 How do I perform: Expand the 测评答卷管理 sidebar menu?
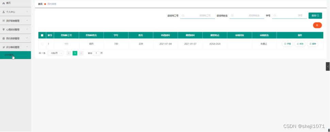(15, 21)
